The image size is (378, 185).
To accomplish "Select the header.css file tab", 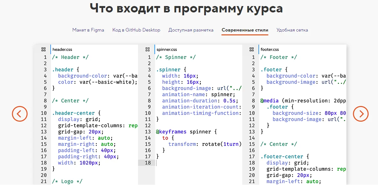I will [x=62, y=49].
